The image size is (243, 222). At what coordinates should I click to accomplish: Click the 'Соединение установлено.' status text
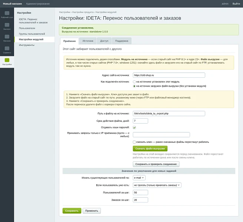(x=78, y=28)
